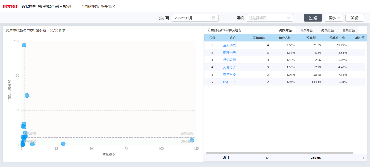Switch to 低频高额 quadrant tab
Image resolution: width=370 pixels, height=167 pixels.
coord(306,30)
